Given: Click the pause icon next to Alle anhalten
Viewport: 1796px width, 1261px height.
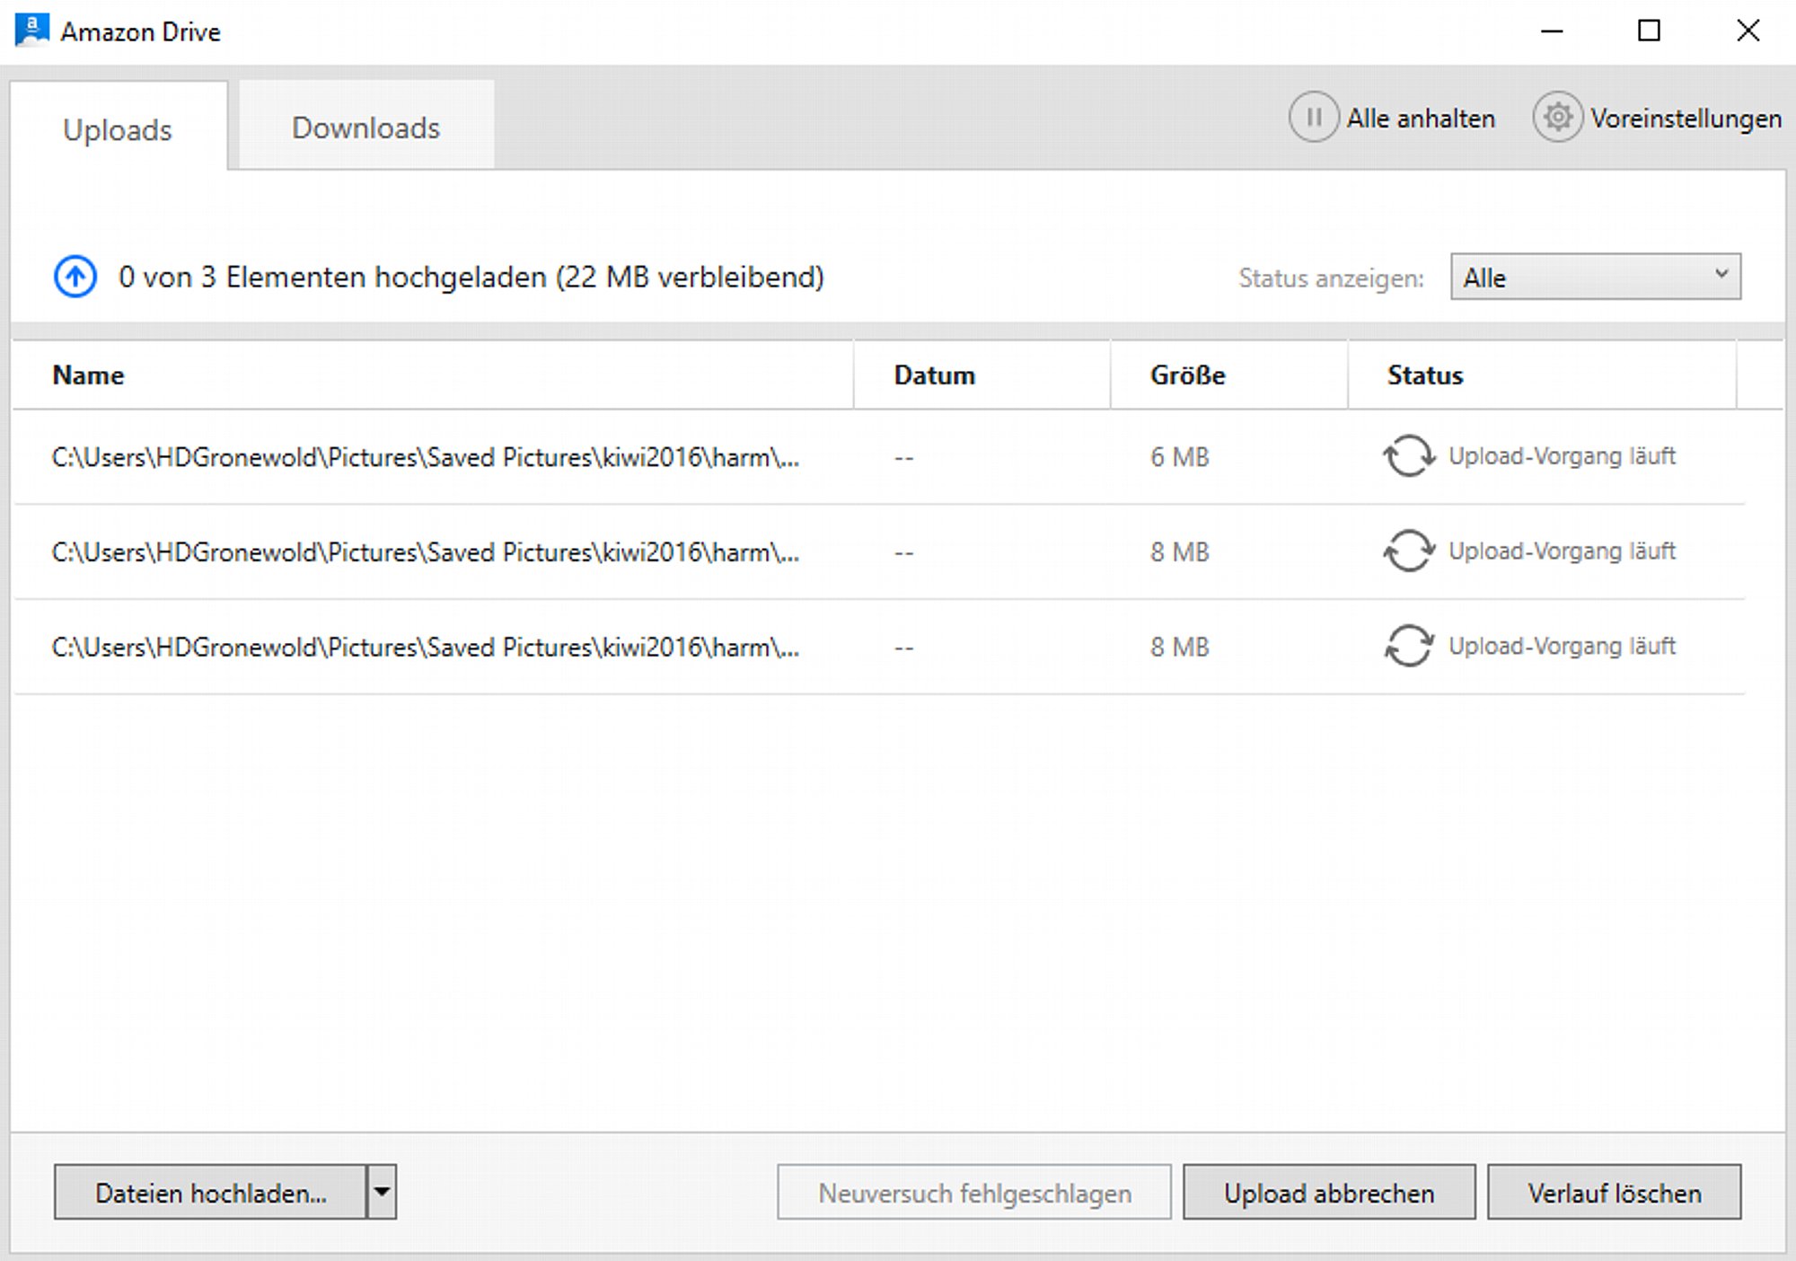Looking at the screenshot, I should tap(1313, 118).
